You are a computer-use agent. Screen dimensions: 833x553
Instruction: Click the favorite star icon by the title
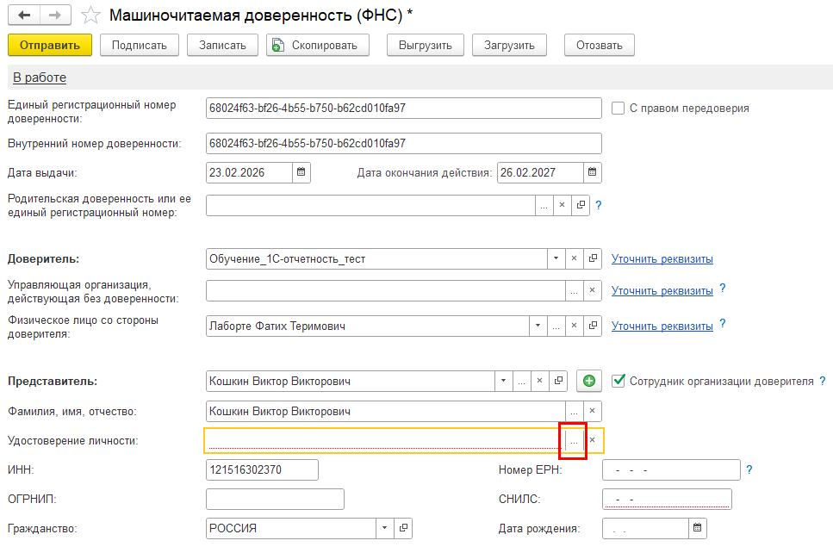(x=90, y=16)
